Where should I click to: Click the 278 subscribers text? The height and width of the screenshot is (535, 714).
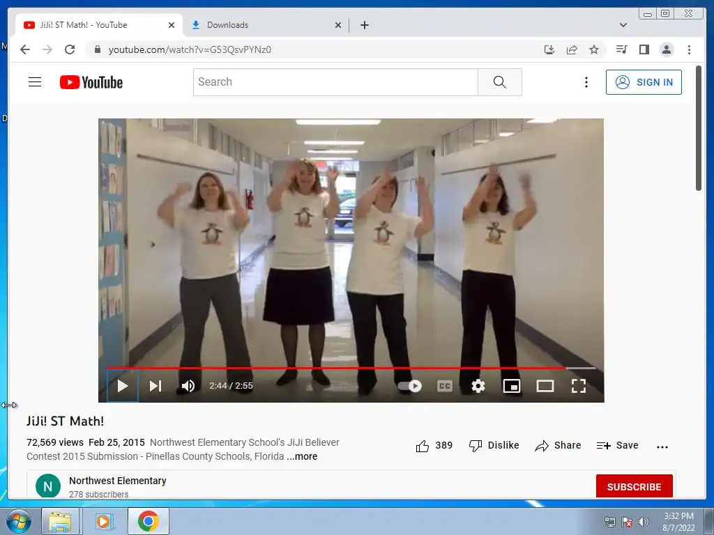99,495
